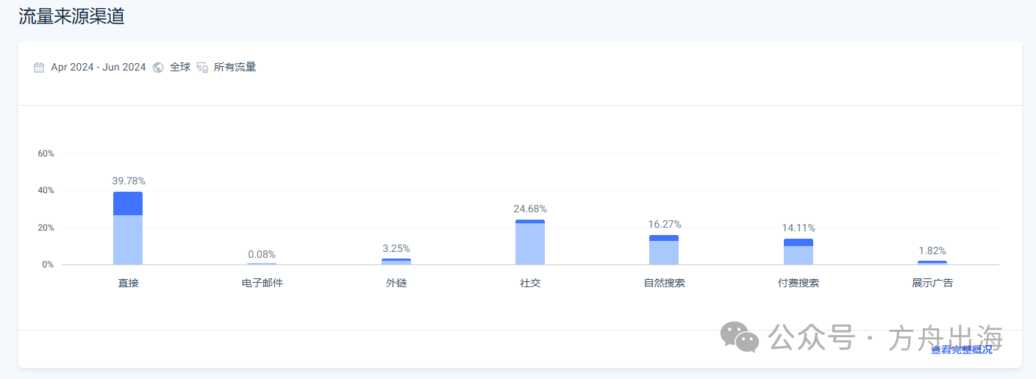1036x379 pixels.
Task: Click the calendar icon beside the date range
Action: pyautogui.click(x=39, y=68)
